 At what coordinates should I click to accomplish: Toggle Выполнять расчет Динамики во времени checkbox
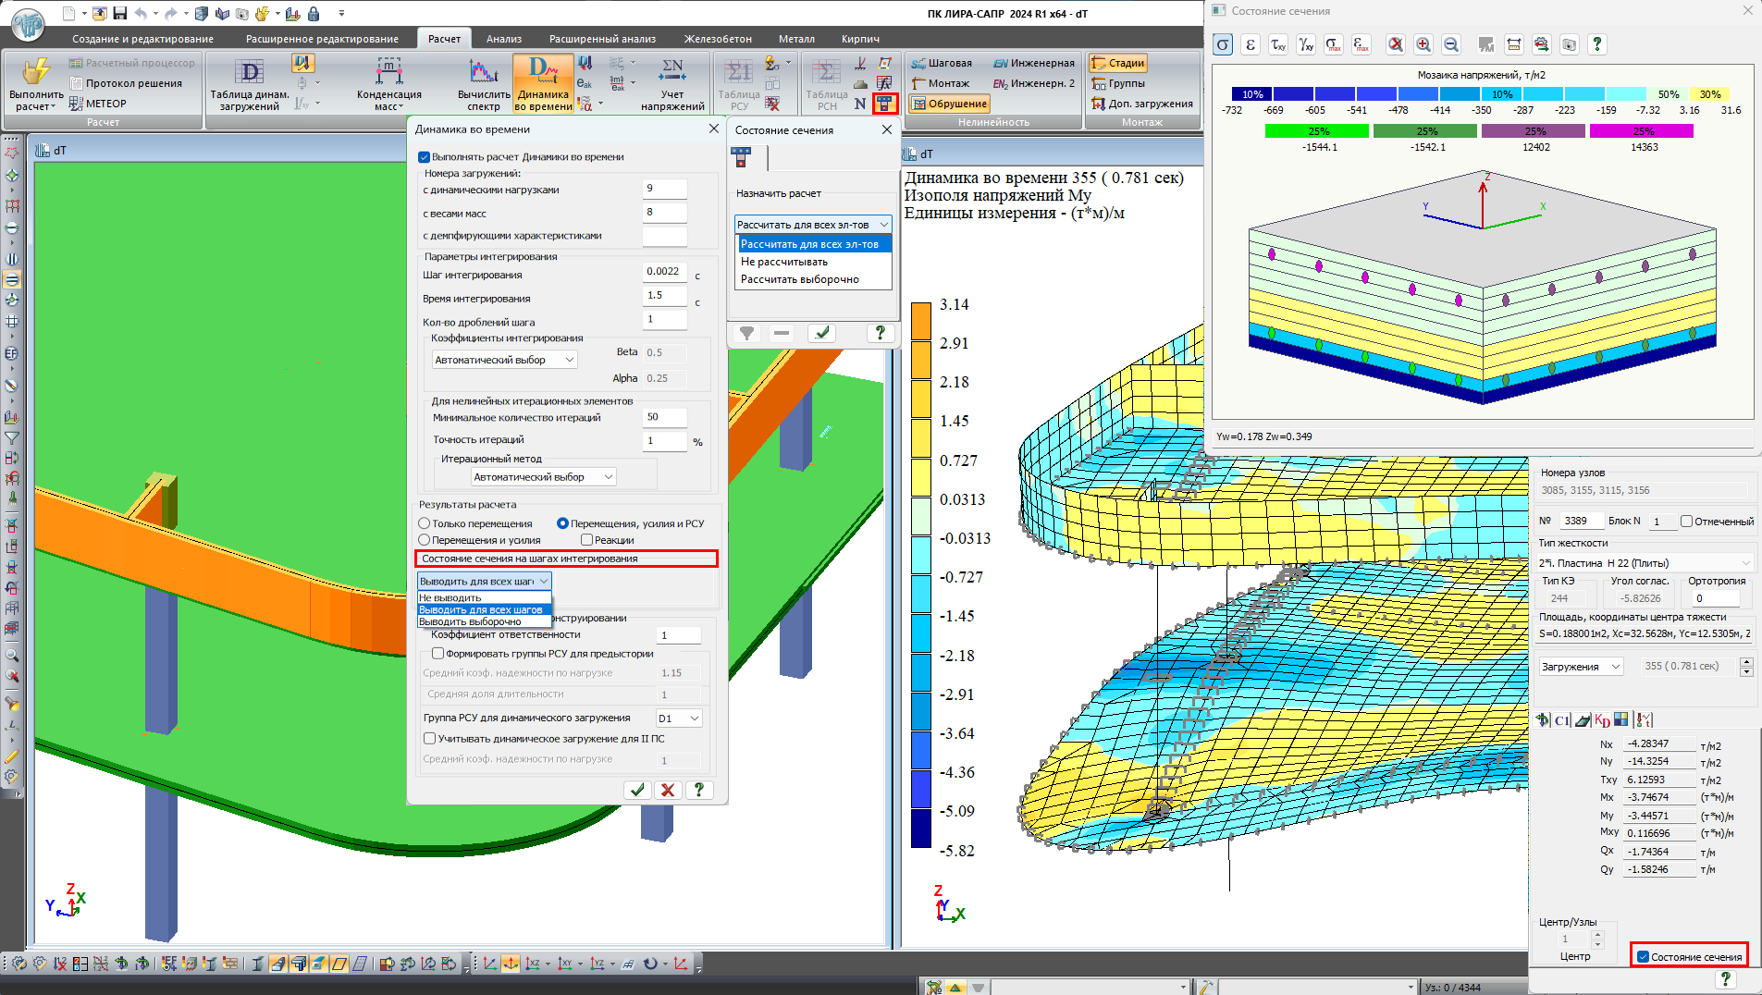425,157
